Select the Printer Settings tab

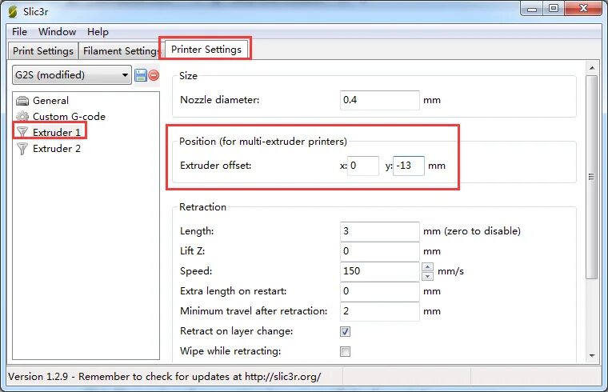pyautogui.click(x=206, y=50)
